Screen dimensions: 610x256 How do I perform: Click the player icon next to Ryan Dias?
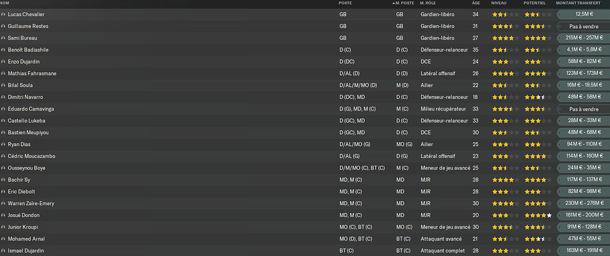point(3,144)
